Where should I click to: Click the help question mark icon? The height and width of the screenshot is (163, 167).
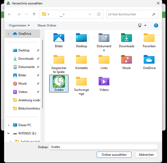click(x=156, y=25)
